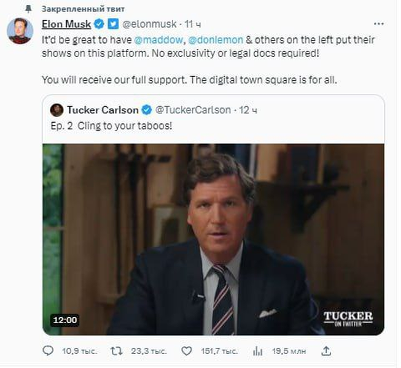Open the @elonmusk handle link

149,25
